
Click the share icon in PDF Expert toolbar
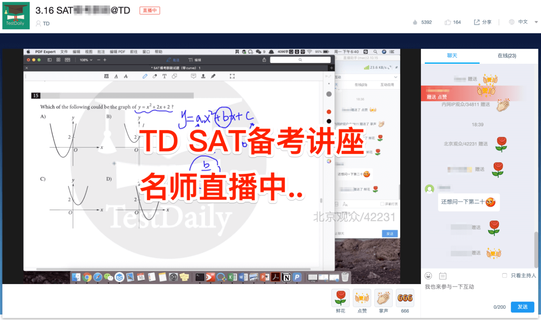click(x=264, y=60)
